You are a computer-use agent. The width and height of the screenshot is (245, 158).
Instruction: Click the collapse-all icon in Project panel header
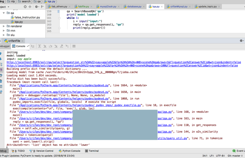(30, 7)
